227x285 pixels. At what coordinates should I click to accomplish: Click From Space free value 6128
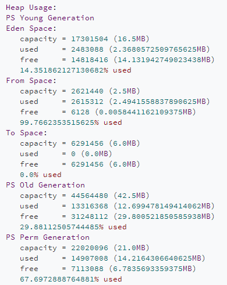[x=80, y=112]
